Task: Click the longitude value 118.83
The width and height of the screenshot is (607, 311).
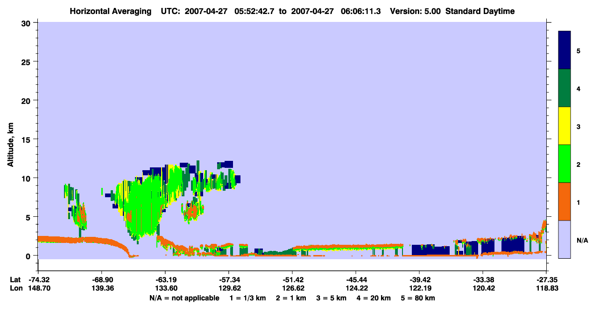Action: (546, 288)
